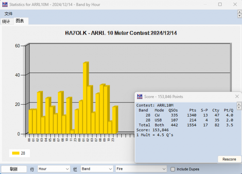Viewport: 242px width, 174px height.
Task: Click the Total QSOs value 442
Action: point(174,125)
